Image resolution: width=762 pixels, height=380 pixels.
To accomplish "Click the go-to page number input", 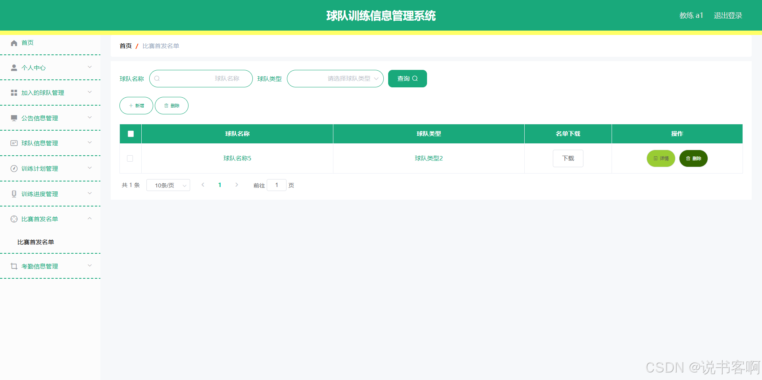I will (x=277, y=185).
